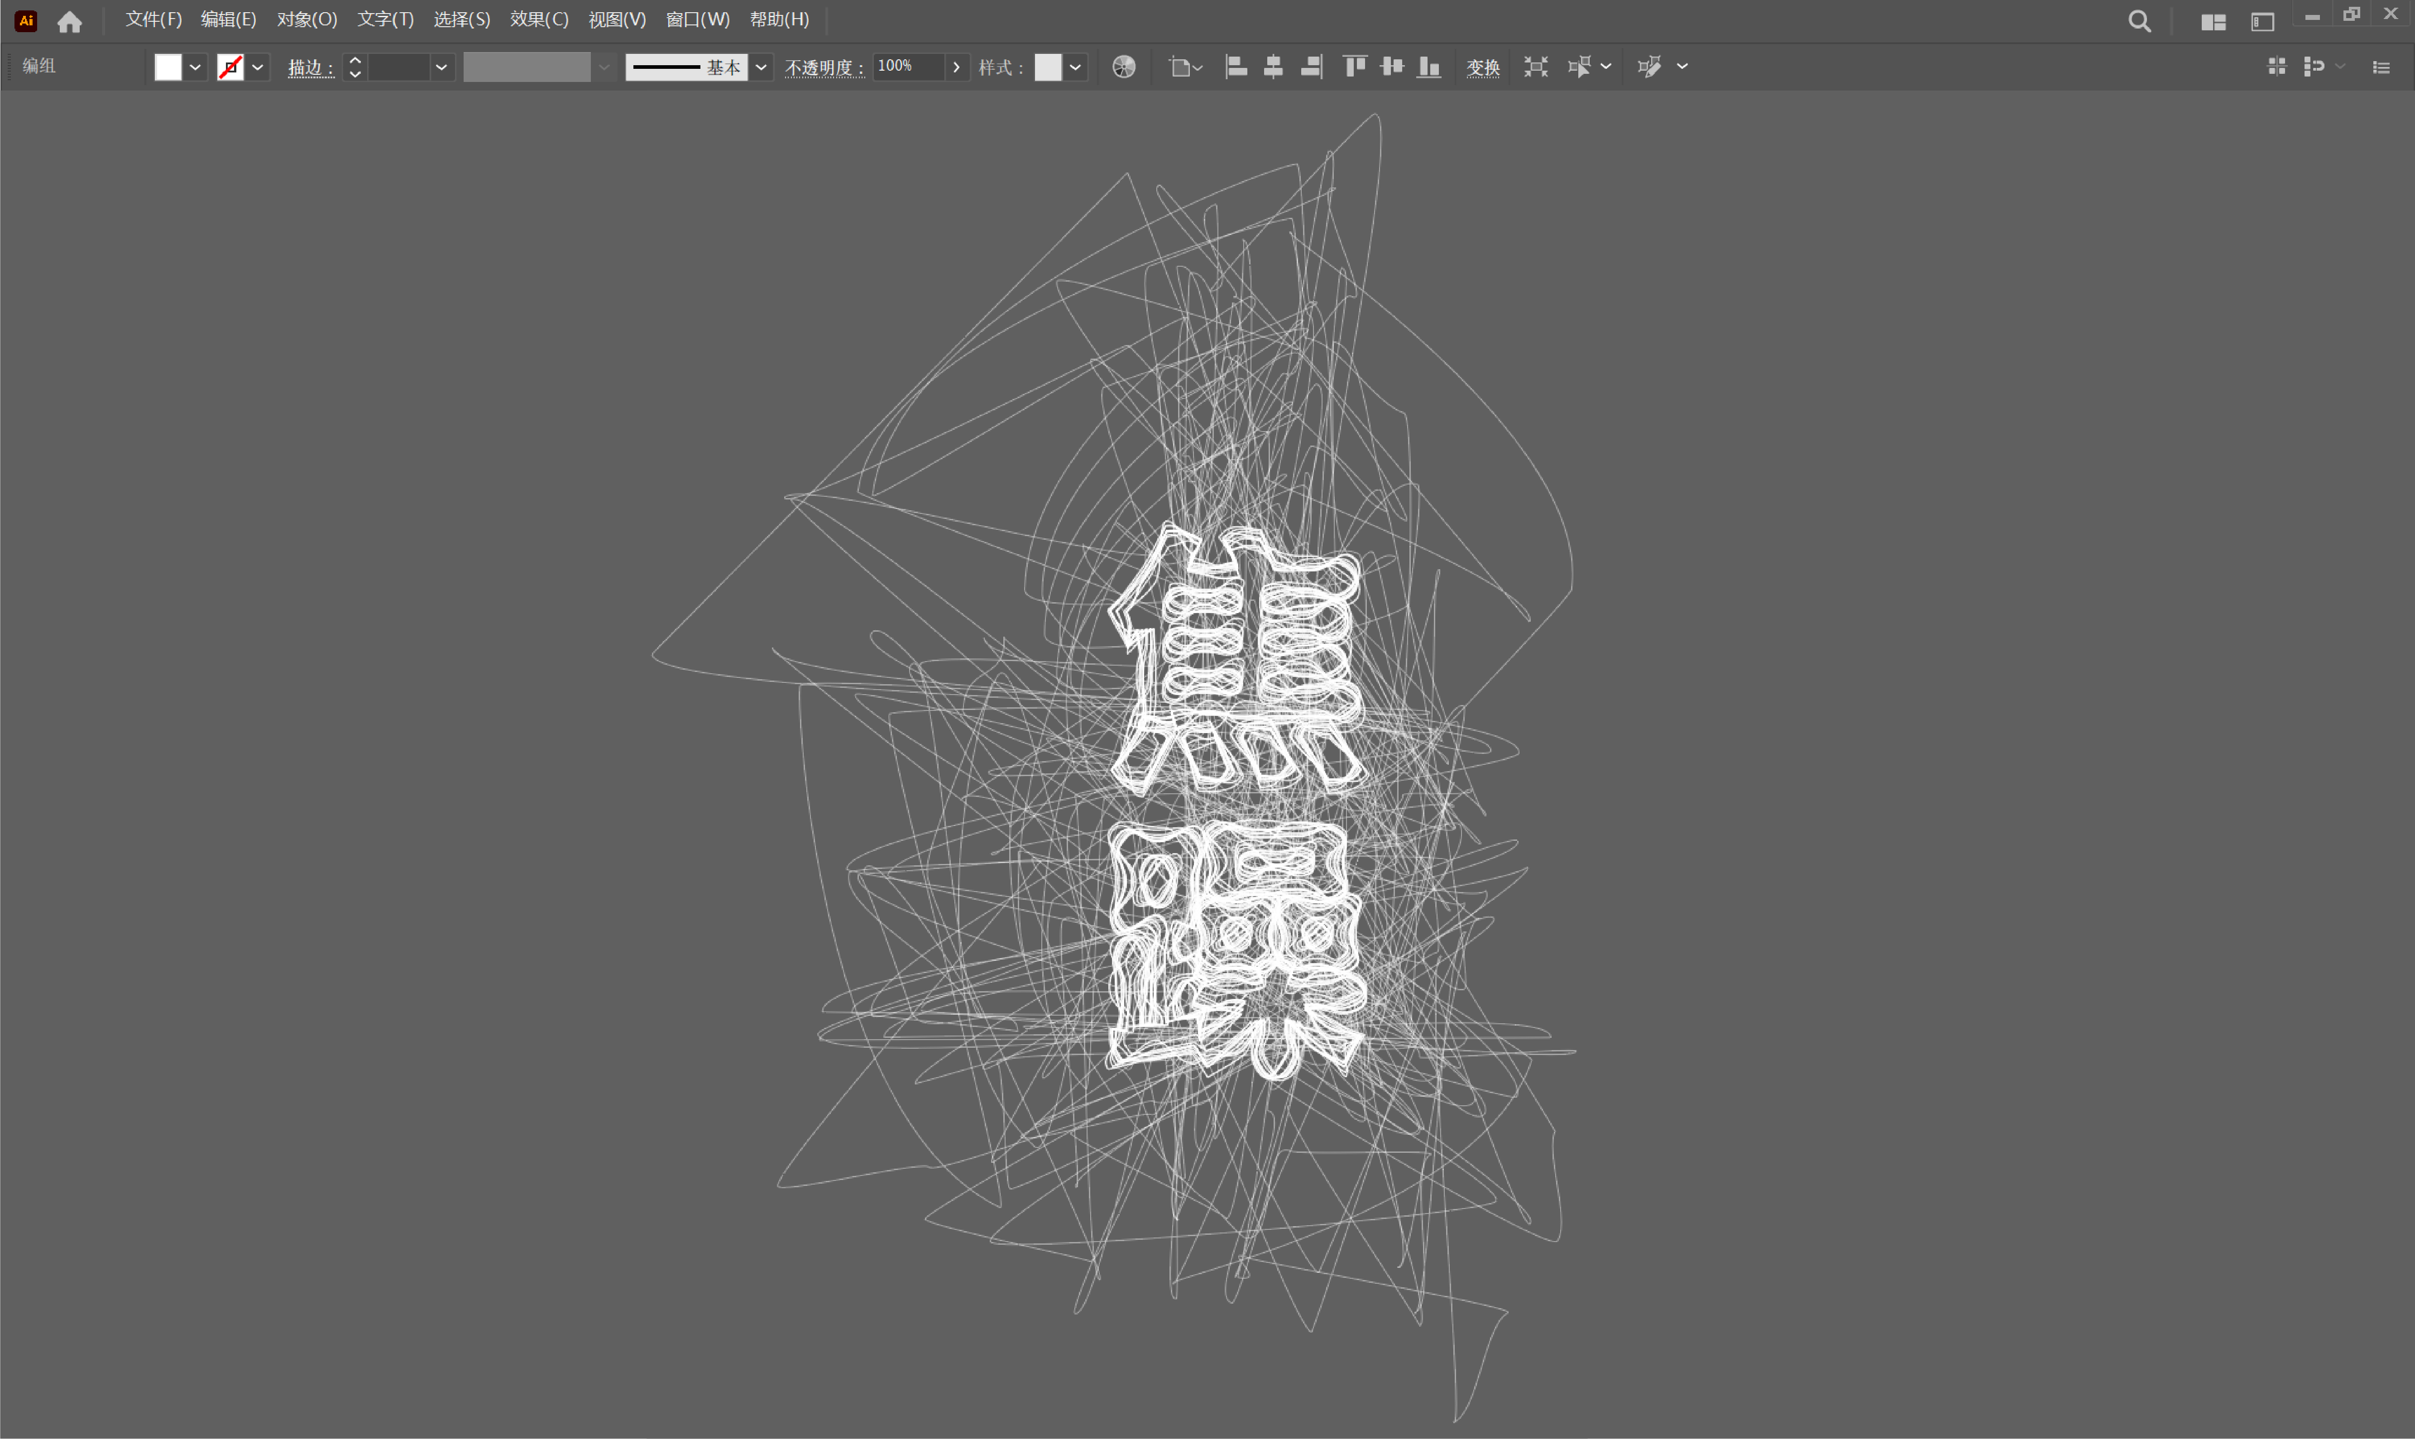
Task: Click the four-squares grid icon in control bar
Action: [x=2276, y=66]
